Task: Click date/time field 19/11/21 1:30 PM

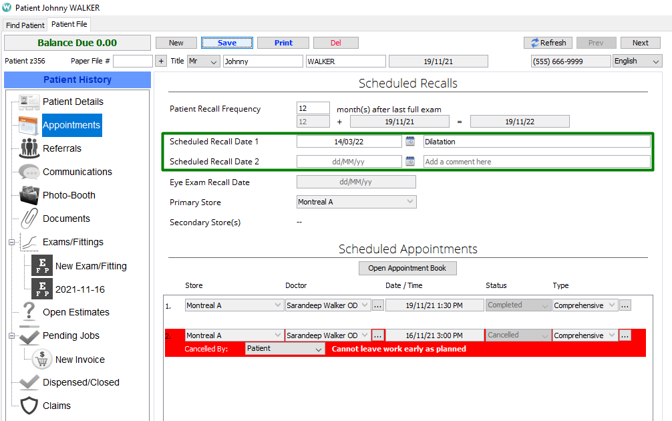Action: click(435, 305)
